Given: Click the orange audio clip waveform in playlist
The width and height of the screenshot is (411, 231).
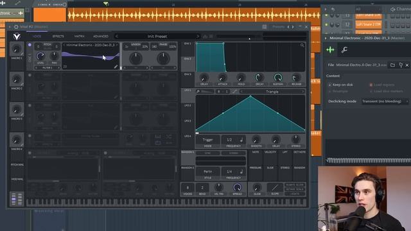Looking at the screenshot, I should tap(193, 15).
